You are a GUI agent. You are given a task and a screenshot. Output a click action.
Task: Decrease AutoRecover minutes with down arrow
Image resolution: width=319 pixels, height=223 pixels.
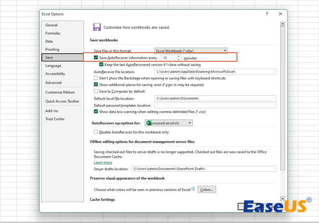179,59
